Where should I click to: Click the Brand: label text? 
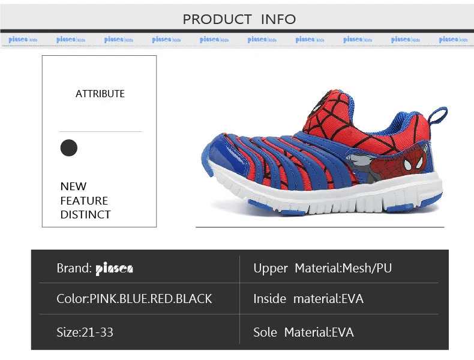click(x=74, y=268)
